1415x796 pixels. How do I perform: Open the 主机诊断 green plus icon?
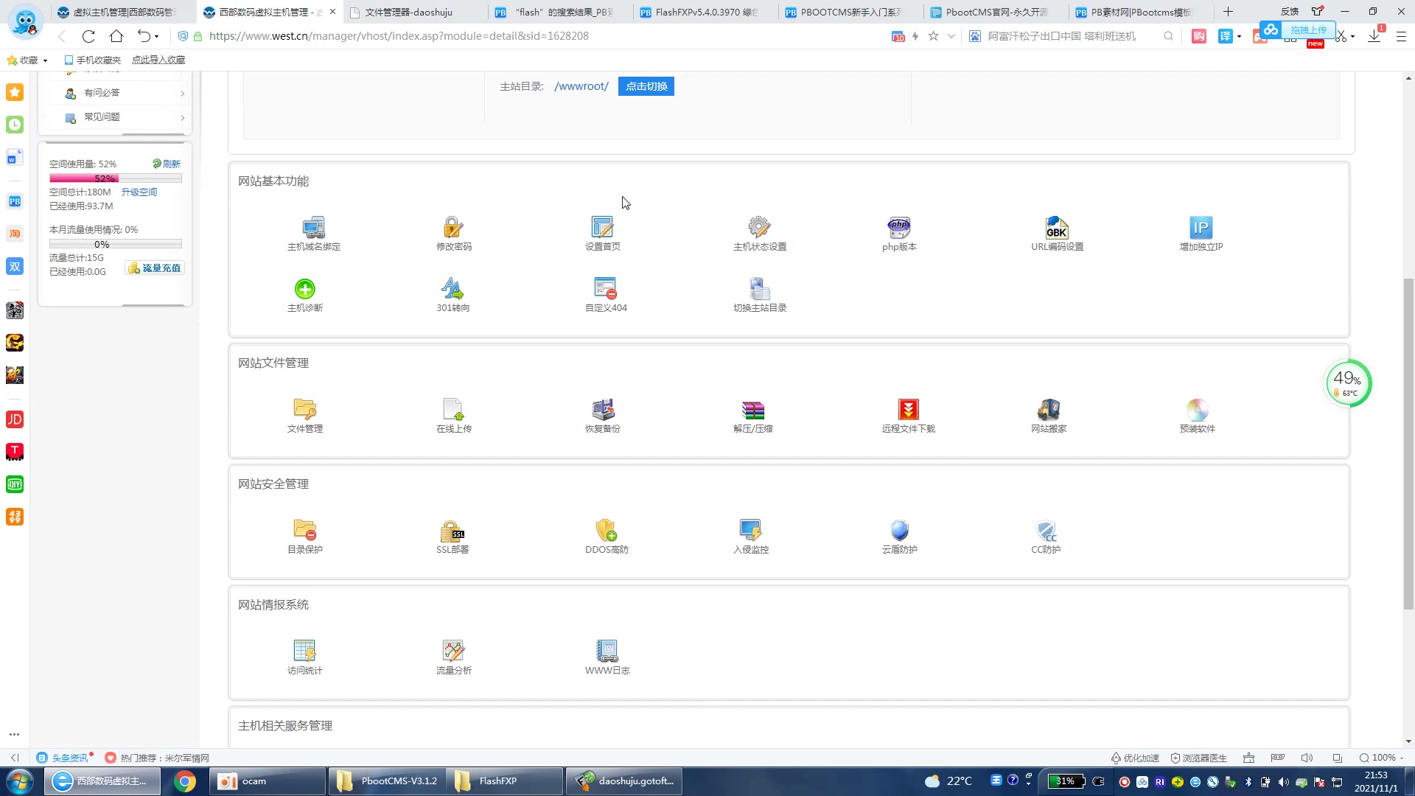tap(304, 289)
